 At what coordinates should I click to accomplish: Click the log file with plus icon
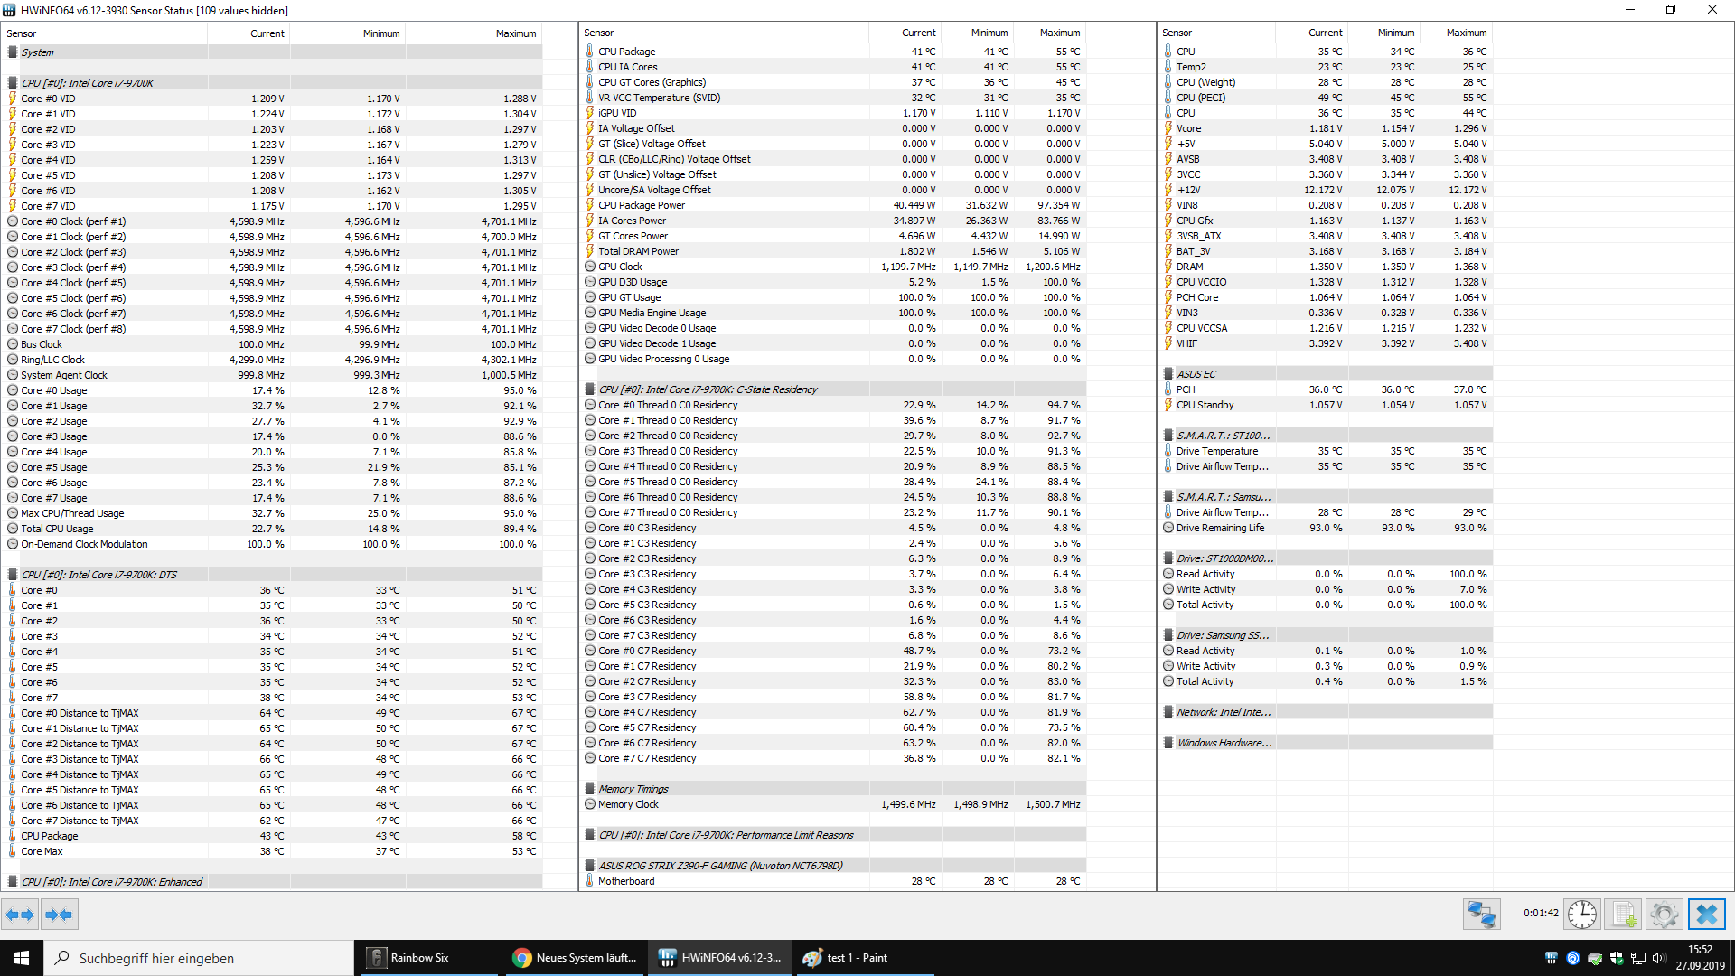coord(1624,915)
